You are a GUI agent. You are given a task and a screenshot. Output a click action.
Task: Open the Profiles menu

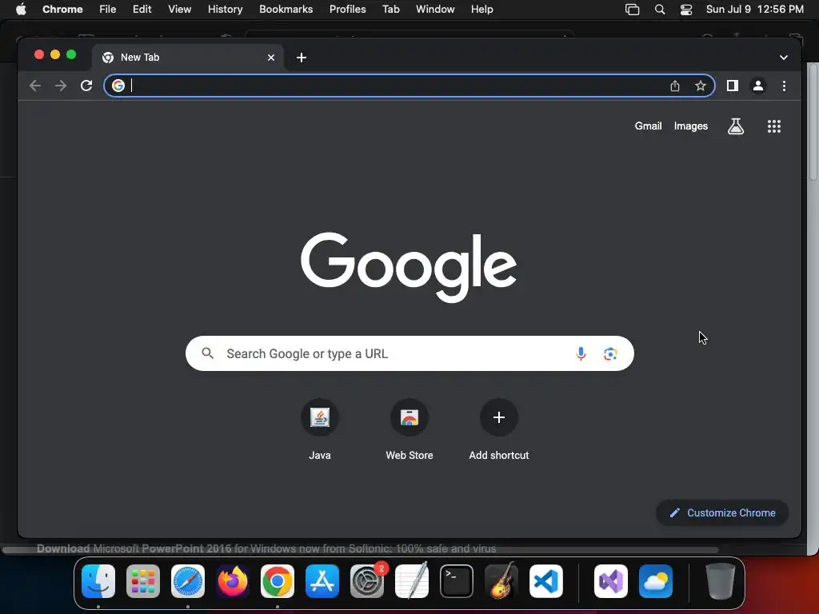348,10
